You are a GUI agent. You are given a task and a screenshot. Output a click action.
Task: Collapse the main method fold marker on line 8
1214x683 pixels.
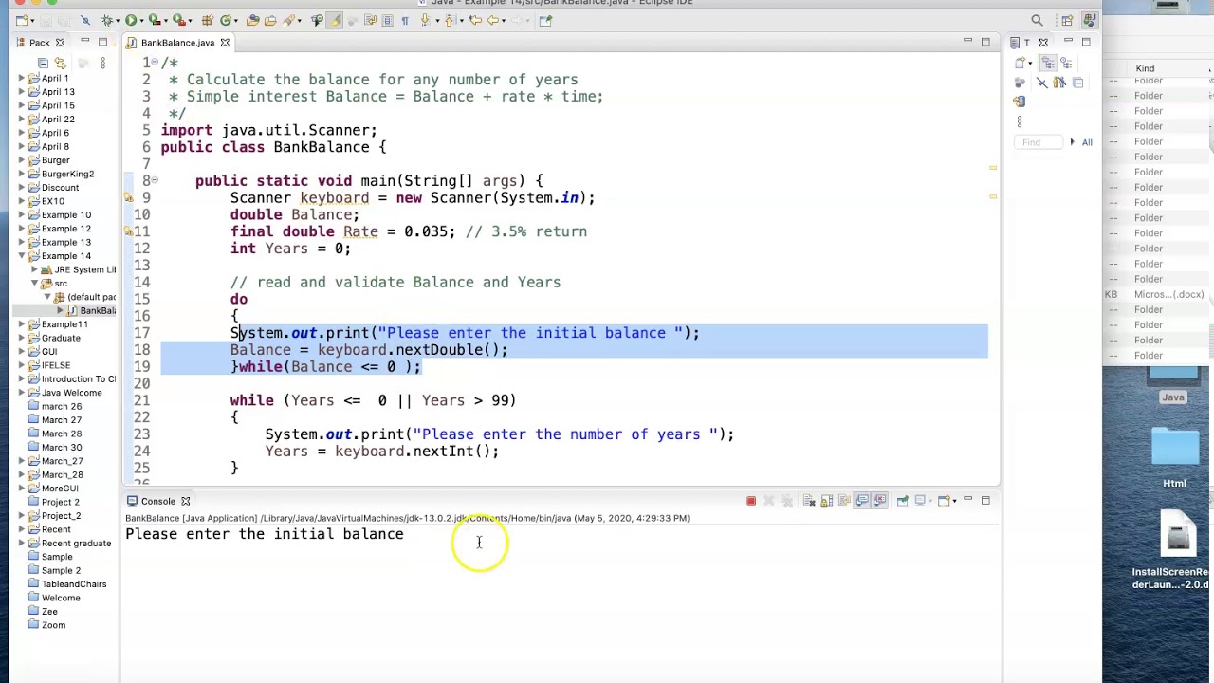(x=155, y=180)
